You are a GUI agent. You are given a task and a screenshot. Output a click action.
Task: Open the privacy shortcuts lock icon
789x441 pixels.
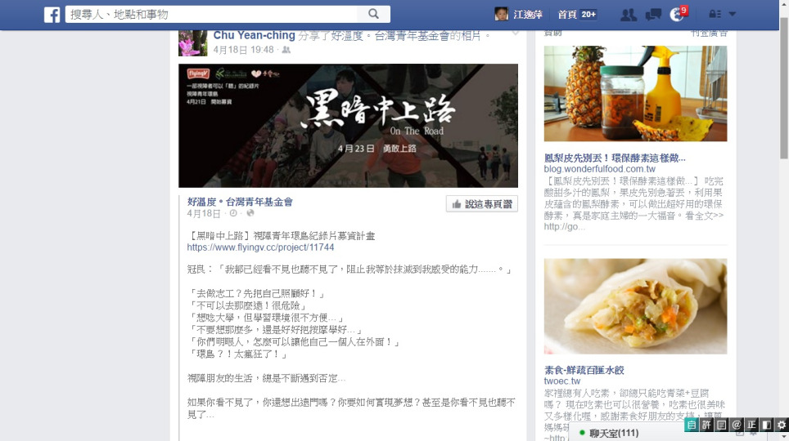715,14
